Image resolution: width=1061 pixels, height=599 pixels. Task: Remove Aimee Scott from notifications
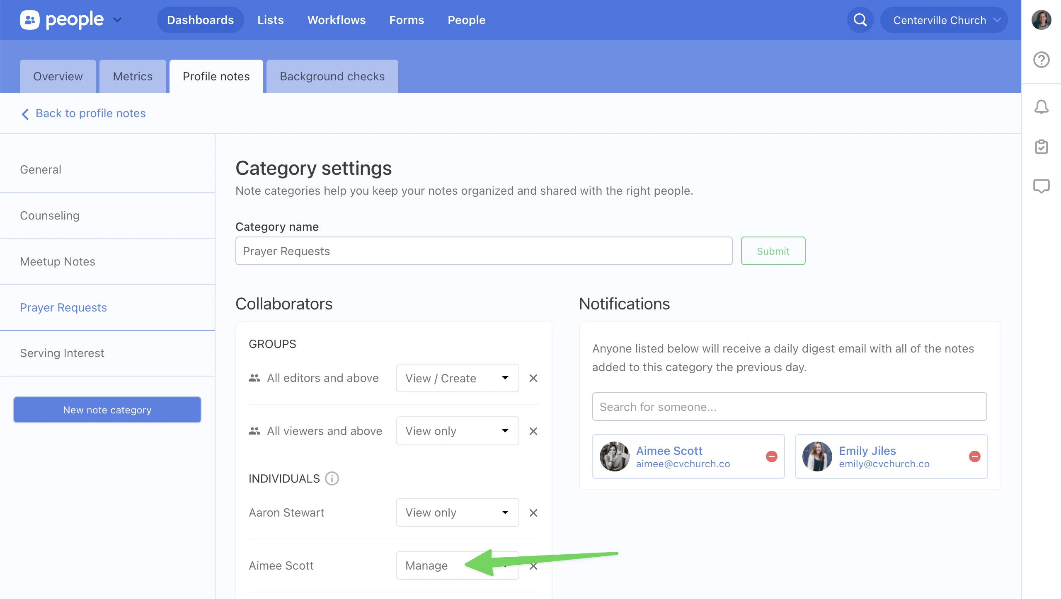pyautogui.click(x=771, y=456)
